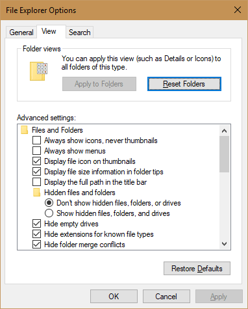
Task: Toggle Hide folder merge conflicts checkbox
Action: tap(36, 245)
